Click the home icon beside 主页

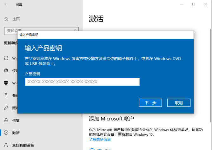pyautogui.click(x=6, y=19)
